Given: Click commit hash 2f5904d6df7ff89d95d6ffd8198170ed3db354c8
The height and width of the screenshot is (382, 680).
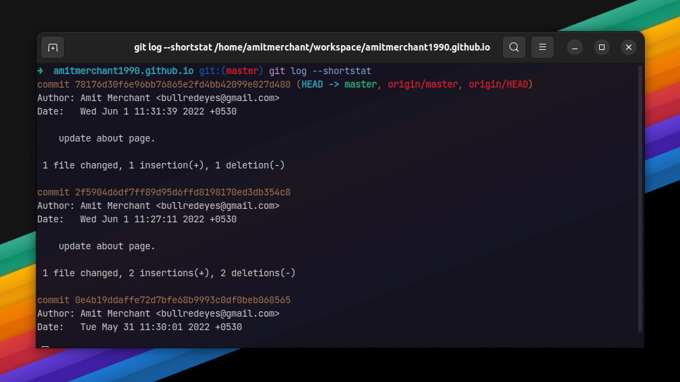Looking at the screenshot, I should tap(183, 192).
